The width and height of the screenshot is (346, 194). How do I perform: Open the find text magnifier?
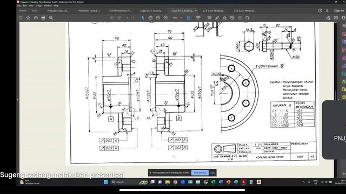(x=51, y=18)
